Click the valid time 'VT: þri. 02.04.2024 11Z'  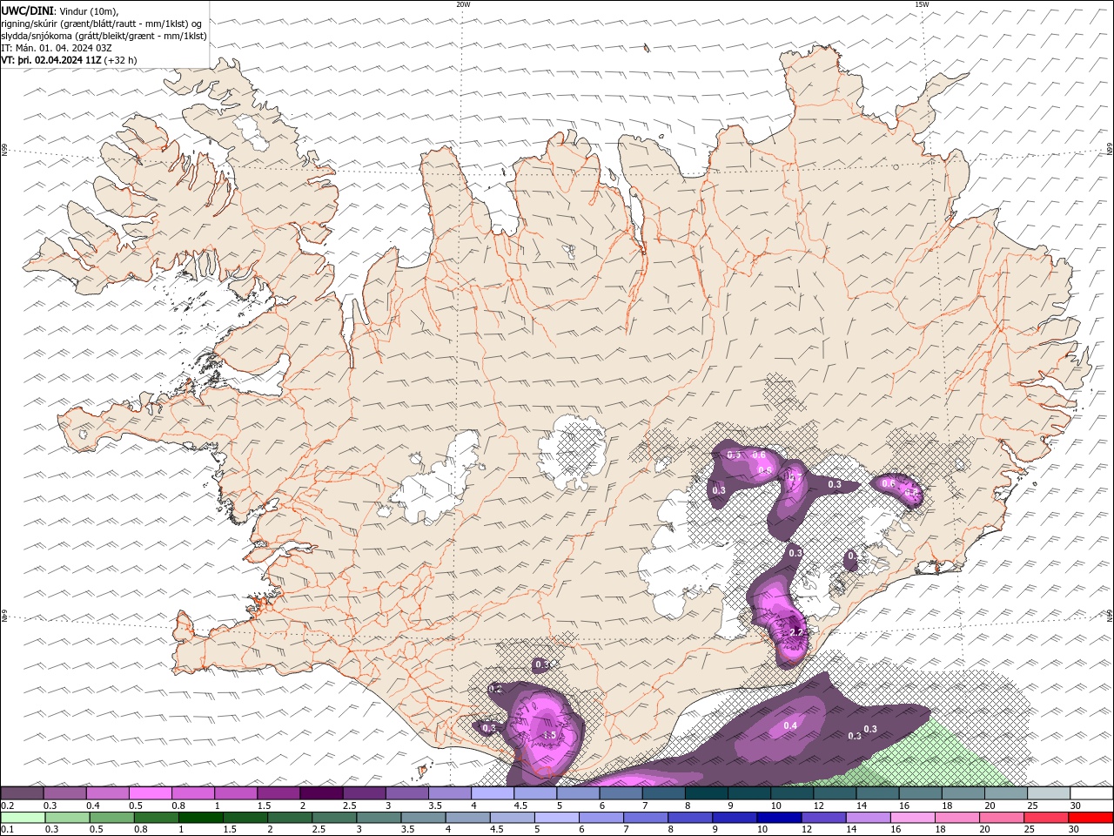(51, 60)
